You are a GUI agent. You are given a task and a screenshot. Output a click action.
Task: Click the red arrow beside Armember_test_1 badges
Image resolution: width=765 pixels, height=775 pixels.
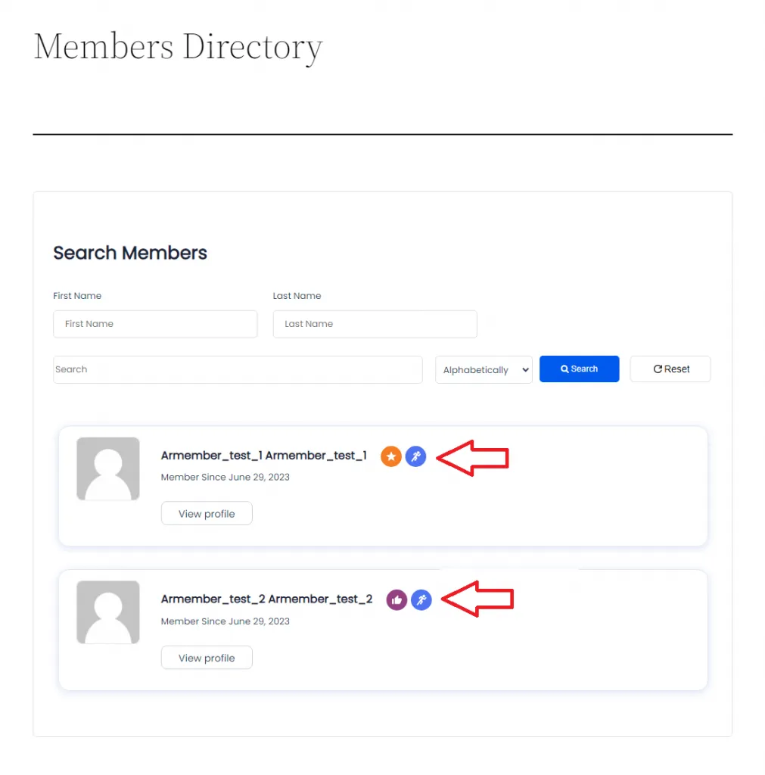pos(472,458)
